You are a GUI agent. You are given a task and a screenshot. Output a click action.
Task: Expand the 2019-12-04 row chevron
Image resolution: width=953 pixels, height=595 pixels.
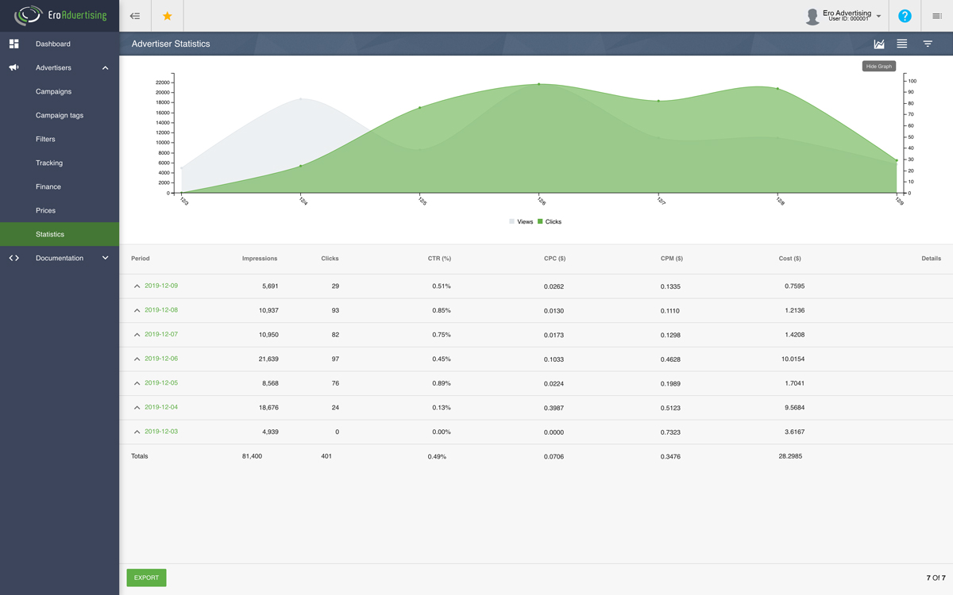(x=137, y=408)
